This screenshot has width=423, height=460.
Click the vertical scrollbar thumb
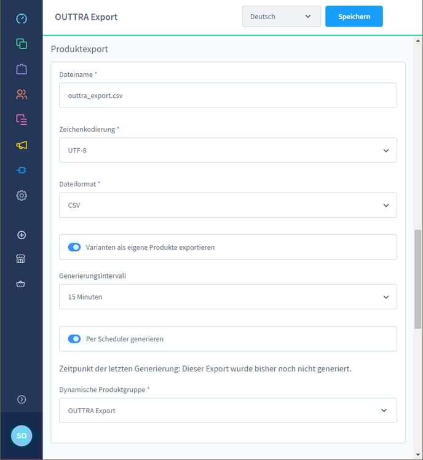[417, 279]
